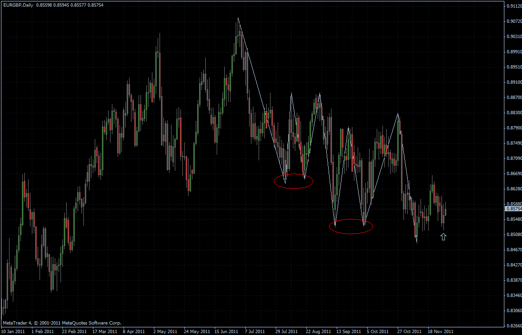Click the 0.85880 price scale label

pyautogui.click(x=514, y=204)
